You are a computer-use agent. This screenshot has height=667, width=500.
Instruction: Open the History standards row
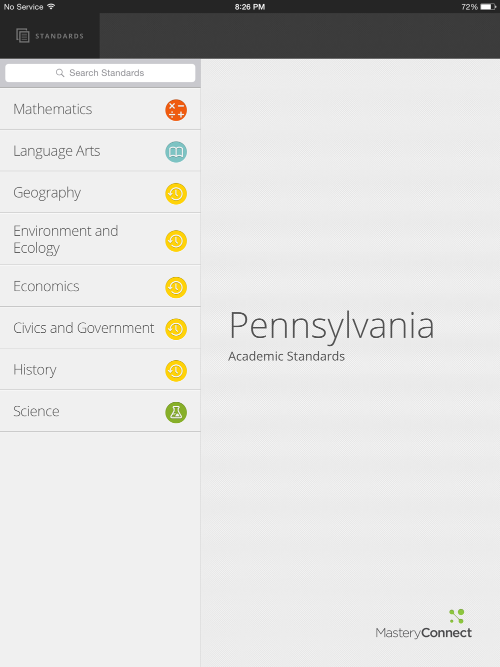pos(100,369)
